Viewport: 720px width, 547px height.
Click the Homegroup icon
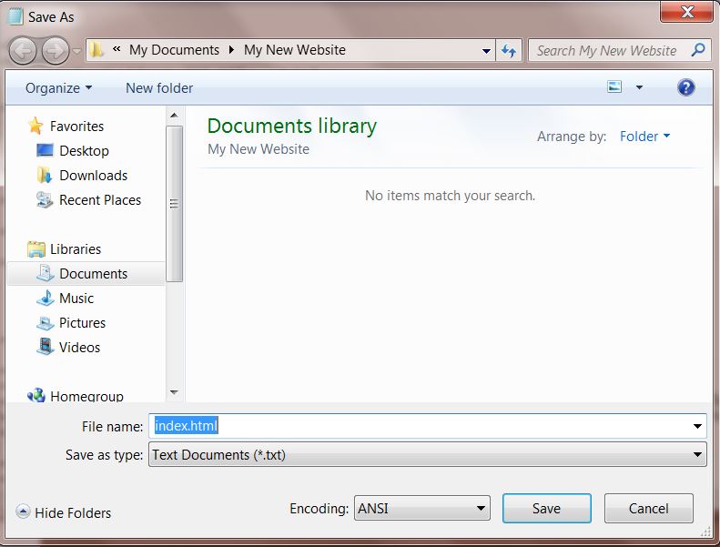tap(35, 395)
